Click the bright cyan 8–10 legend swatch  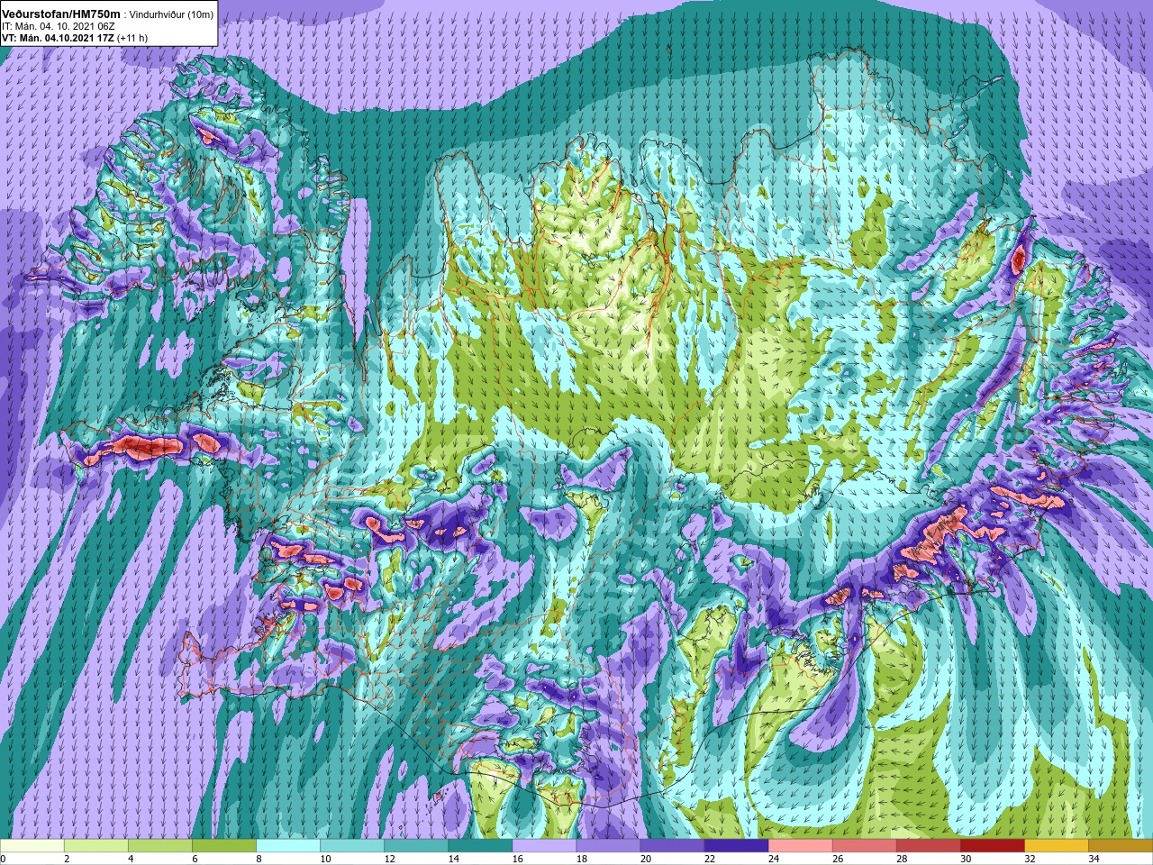(x=288, y=846)
